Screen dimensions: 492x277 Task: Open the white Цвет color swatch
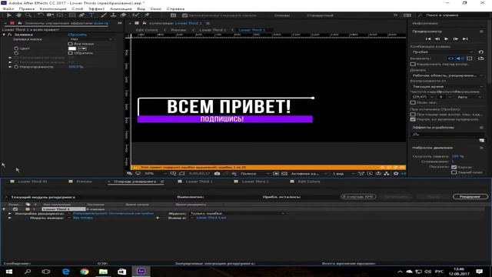click(72, 48)
